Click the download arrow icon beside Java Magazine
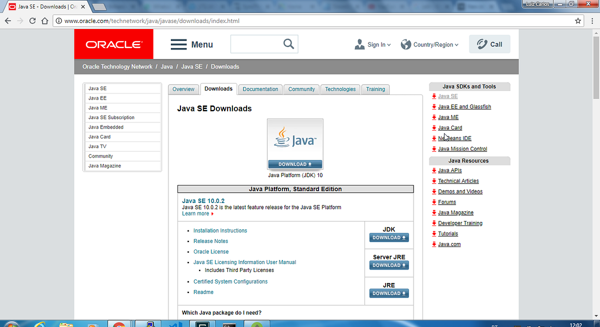The image size is (600, 327). tap(434, 212)
